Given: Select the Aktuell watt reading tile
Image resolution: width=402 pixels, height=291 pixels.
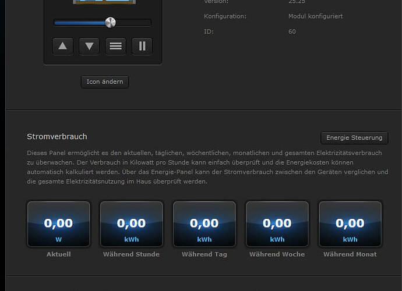Looking at the screenshot, I should coord(59,224).
